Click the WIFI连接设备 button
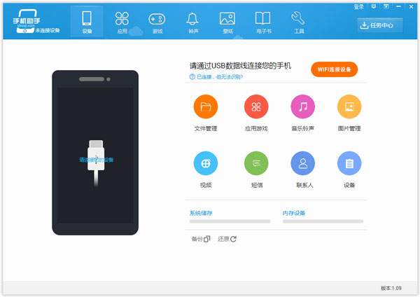Viewport: 420px width, 297px height. [335, 69]
